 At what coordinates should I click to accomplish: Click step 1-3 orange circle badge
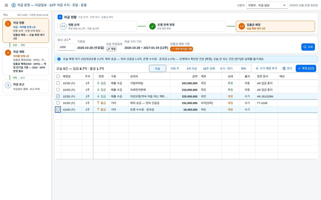coord(242,26)
